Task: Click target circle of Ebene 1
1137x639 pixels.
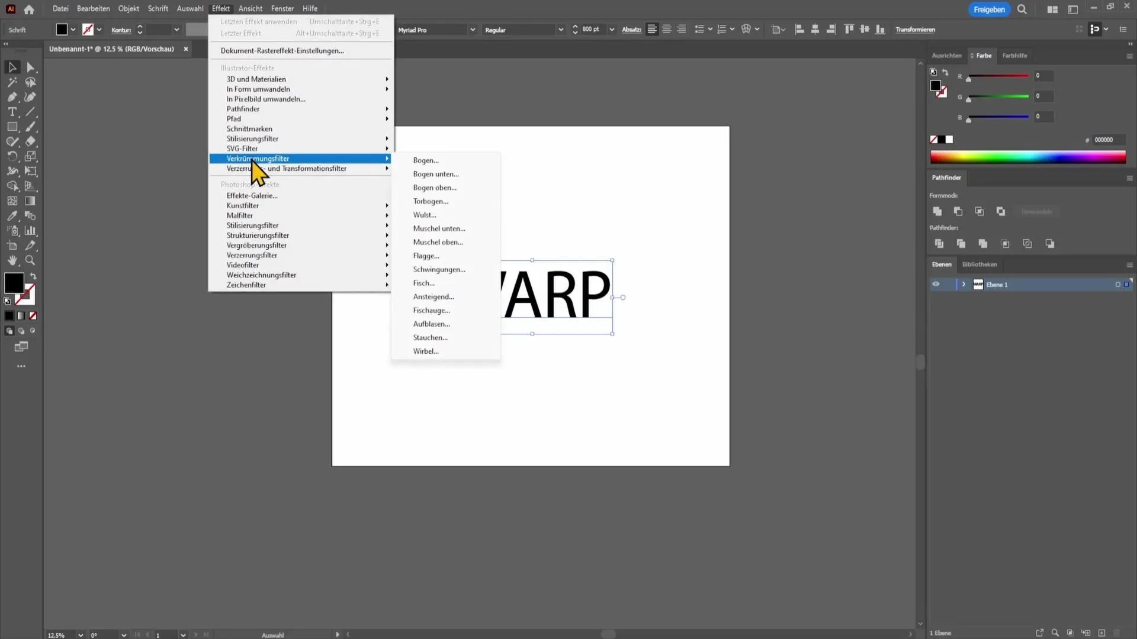Action: 1118,285
